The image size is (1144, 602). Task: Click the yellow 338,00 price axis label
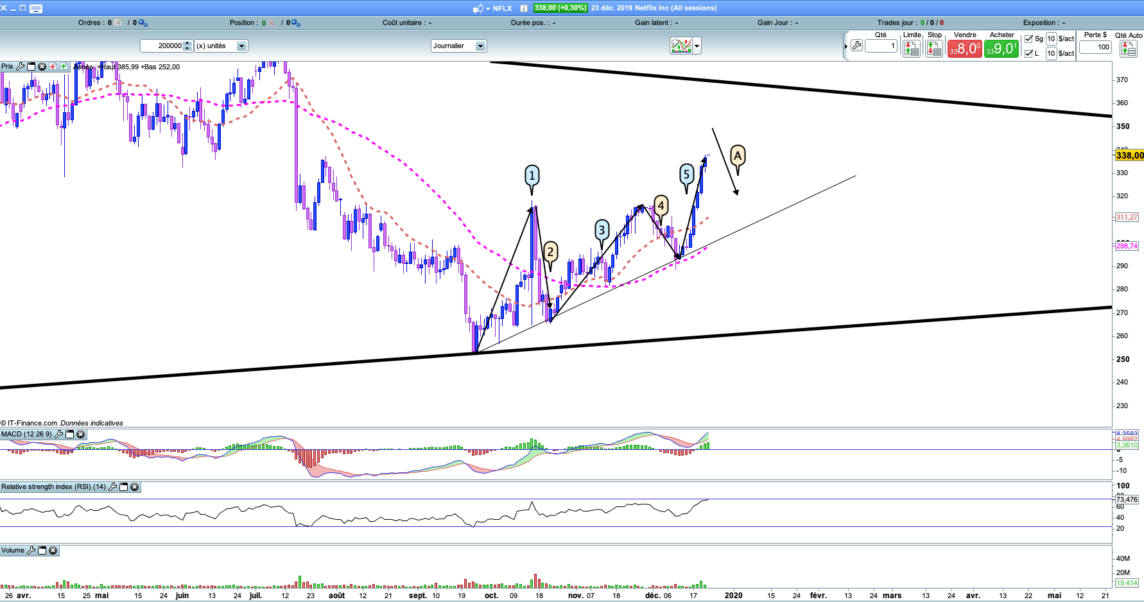click(x=1129, y=155)
